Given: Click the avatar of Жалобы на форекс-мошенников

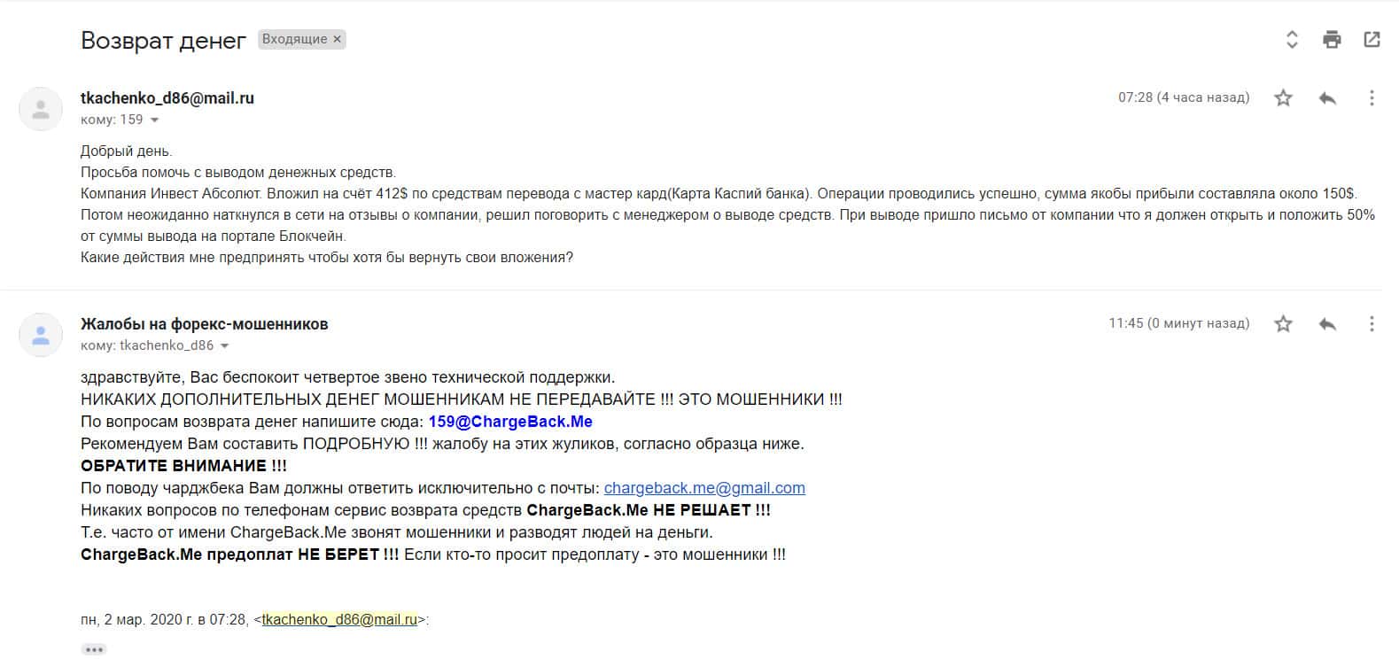Looking at the screenshot, I should pos(41,335).
